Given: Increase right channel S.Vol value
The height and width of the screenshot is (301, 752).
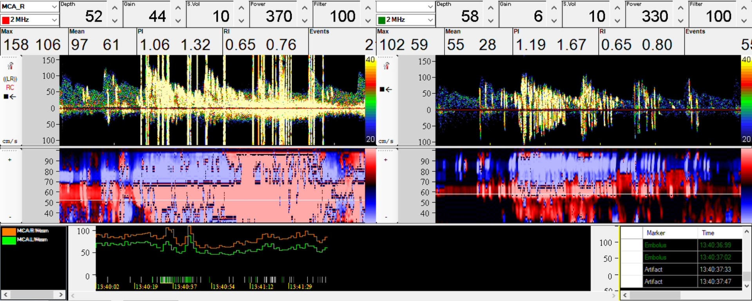Looking at the screenshot, I should tap(617, 7).
